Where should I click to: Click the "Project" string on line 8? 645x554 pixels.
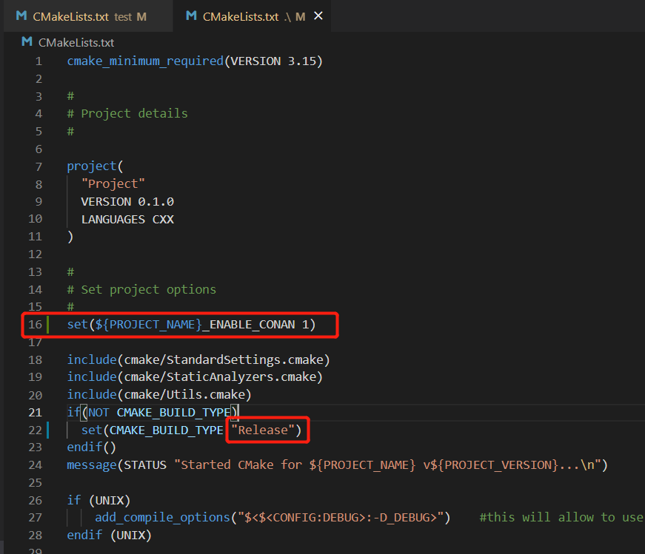[x=113, y=183]
